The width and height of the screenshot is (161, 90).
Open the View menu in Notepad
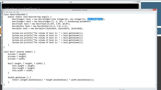point(14,12)
